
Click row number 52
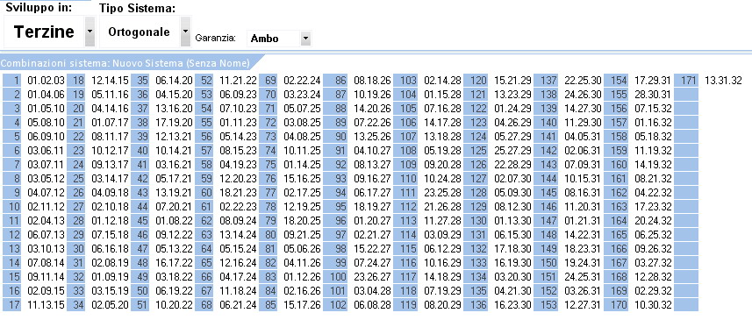tap(204, 80)
